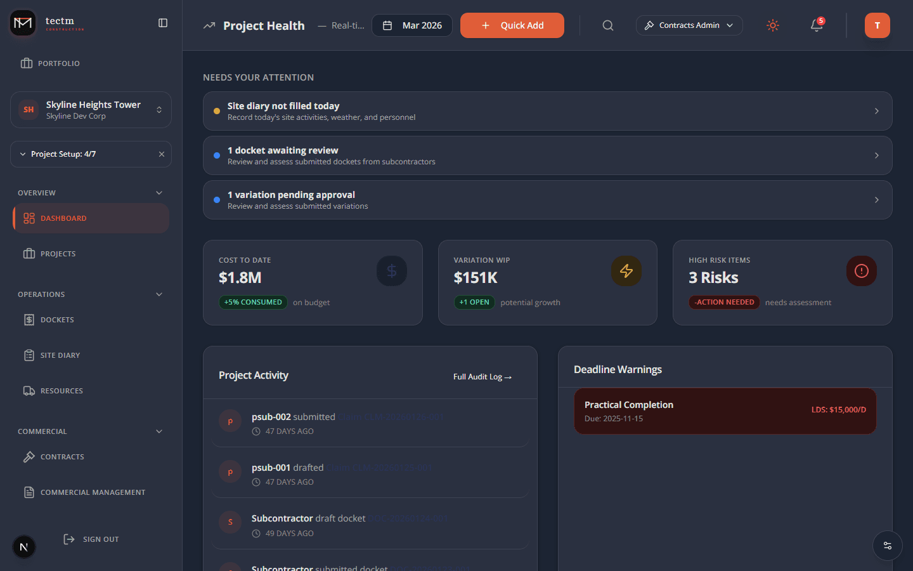
Task: Select the Resources sidebar icon
Action: tap(29, 390)
